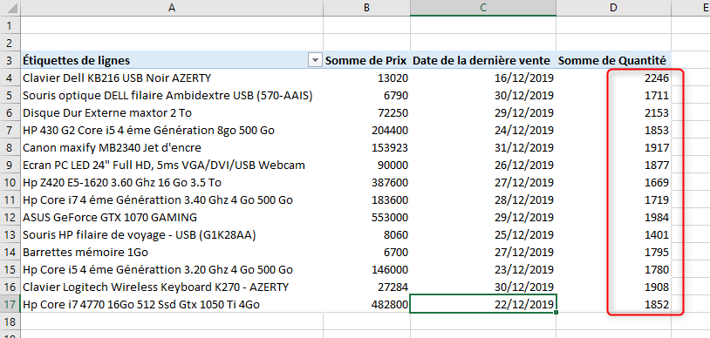
Task: Select the Clavier Logitech Wireless Keyboard K270 cell
Action: pyautogui.click(x=172, y=287)
